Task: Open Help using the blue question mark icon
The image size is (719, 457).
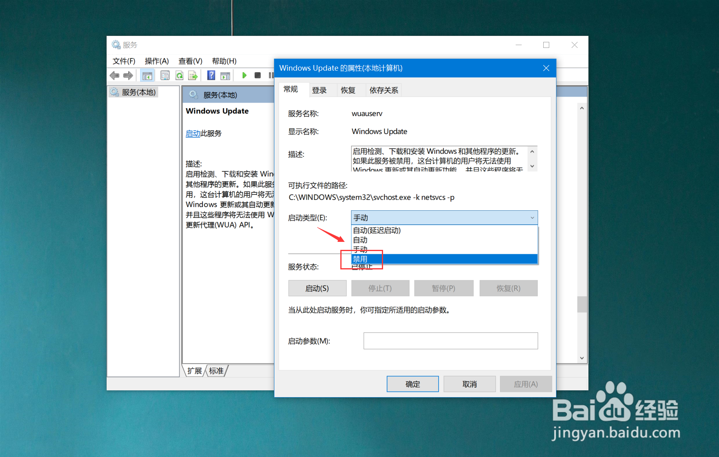Action: (x=211, y=75)
